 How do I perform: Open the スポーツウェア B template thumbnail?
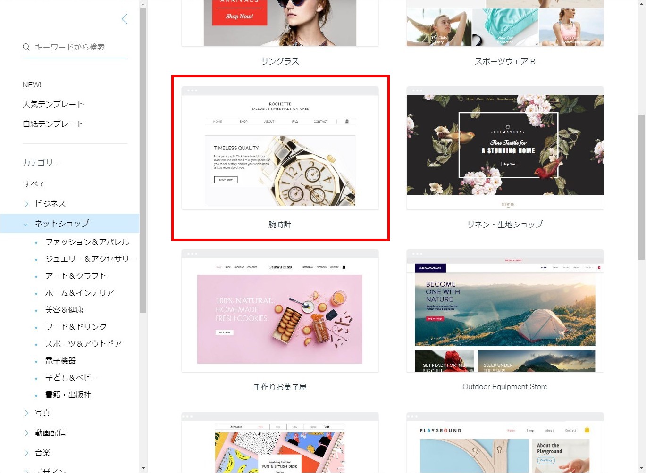point(505,23)
